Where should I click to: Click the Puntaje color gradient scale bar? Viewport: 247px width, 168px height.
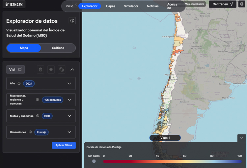point(172,161)
